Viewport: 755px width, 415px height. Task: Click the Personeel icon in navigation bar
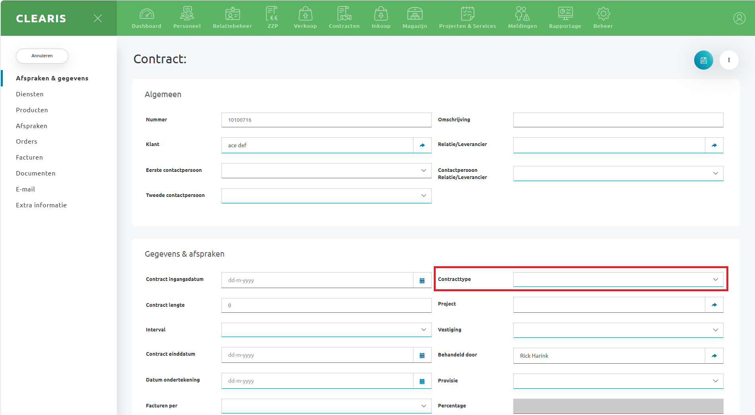[187, 18]
